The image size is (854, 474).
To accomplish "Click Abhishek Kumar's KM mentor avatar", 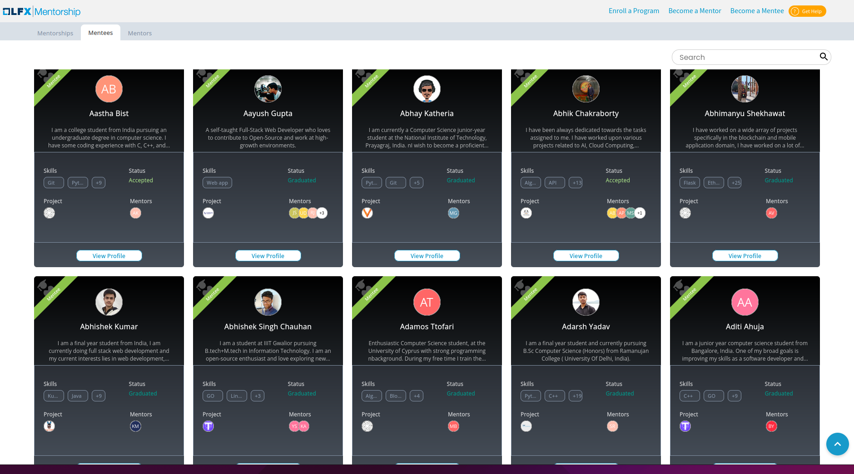I will 135,426.
